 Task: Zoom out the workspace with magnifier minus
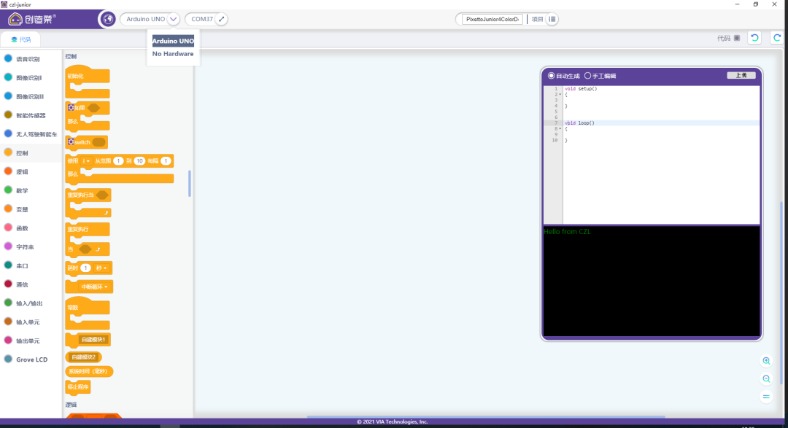pos(766,379)
